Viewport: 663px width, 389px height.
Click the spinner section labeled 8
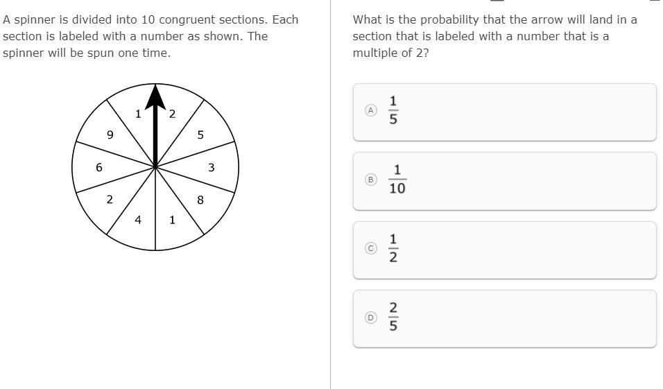(200, 200)
